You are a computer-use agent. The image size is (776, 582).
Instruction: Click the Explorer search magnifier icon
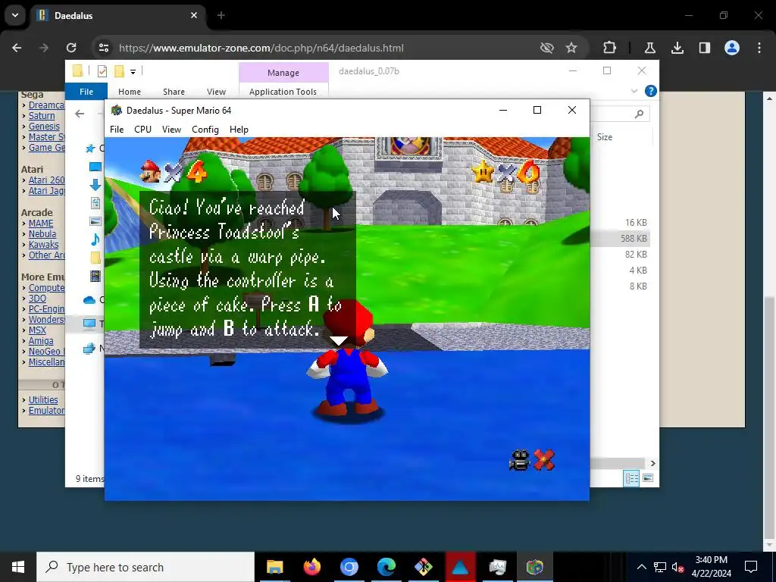639,114
